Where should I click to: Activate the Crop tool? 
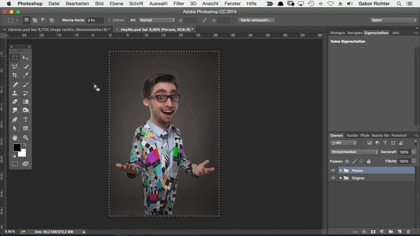pyautogui.click(x=15, y=75)
